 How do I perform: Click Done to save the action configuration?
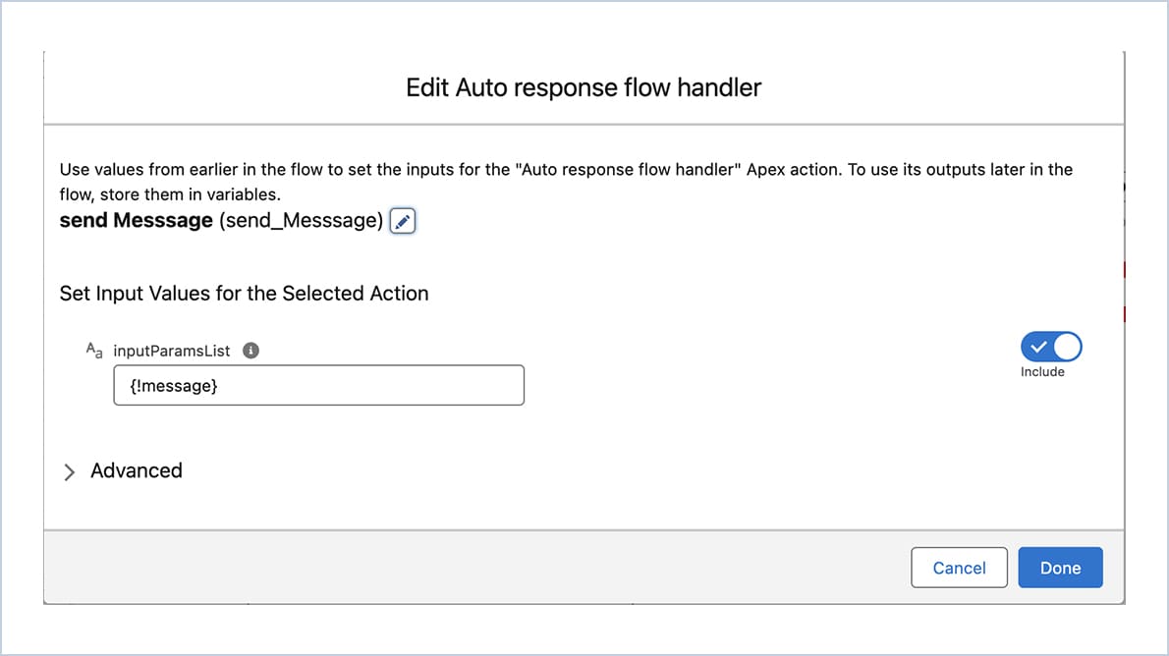pos(1060,567)
